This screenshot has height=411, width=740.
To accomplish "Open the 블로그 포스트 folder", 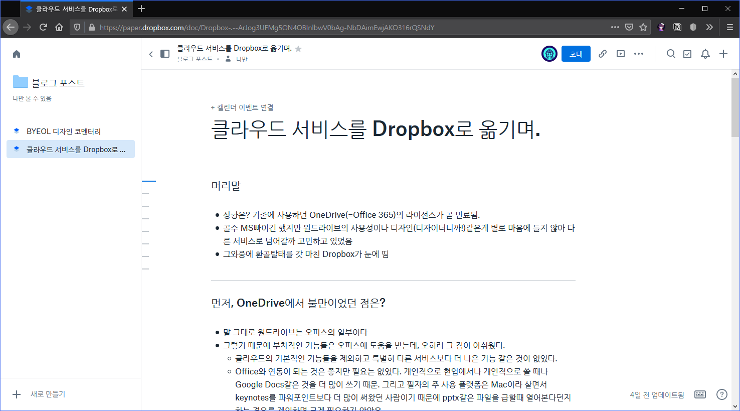I will (49, 82).
